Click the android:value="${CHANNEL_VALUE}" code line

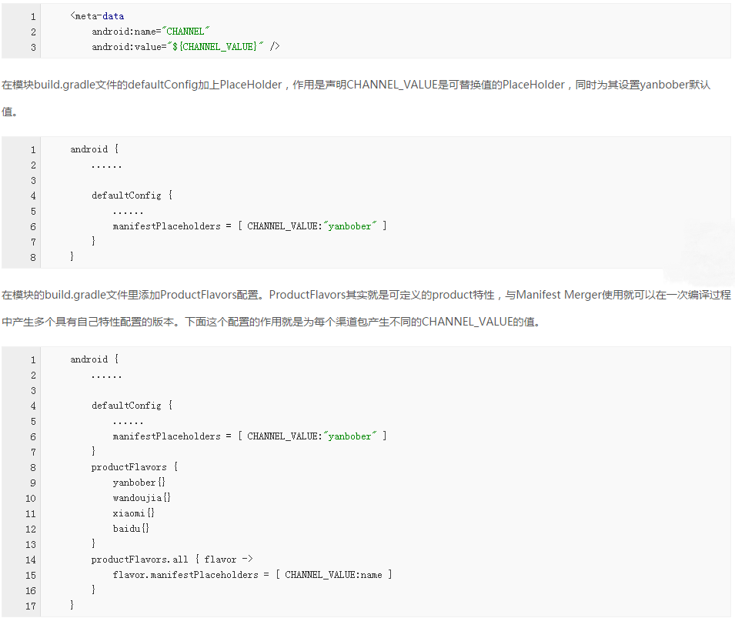[185, 46]
